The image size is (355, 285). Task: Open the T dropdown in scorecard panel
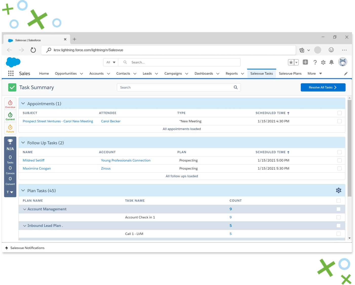pyautogui.click(x=10, y=192)
